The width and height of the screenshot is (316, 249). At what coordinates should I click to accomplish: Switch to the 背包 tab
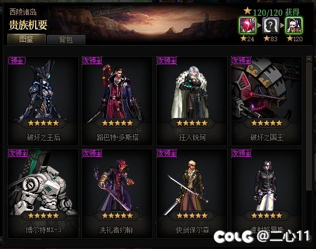coord(66,40)
